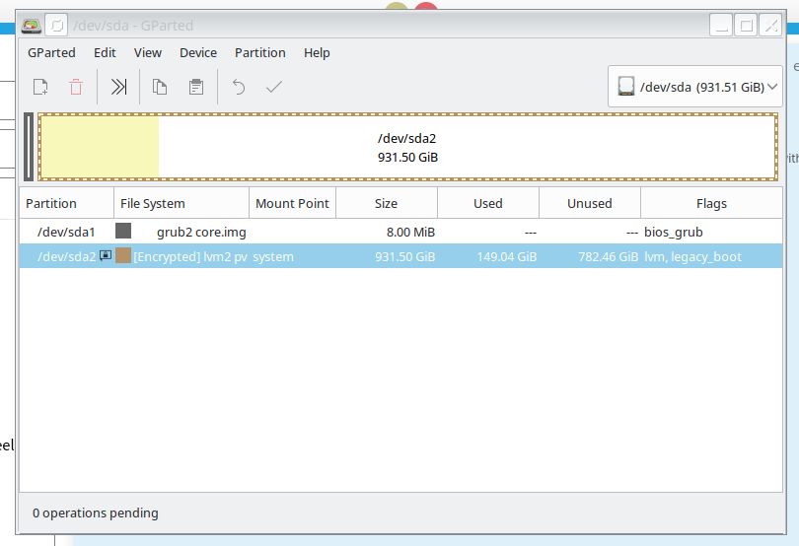Click the /dev/sda2 block in disk map
The image size is (799, 546).
[x=406, y=148]
